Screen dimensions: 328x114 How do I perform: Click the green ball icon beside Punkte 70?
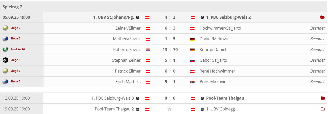point(5,50)
